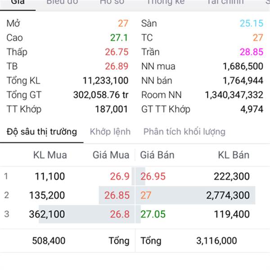Tap the sell volume 2,774,300
The height and width of the screenshot is (270, 270).
pyautogui.click(x=228, y=195)
